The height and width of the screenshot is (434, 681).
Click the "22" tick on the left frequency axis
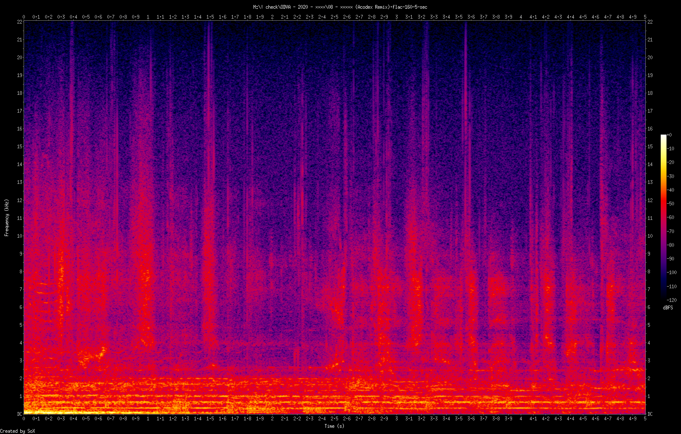(x=19, y=22)
